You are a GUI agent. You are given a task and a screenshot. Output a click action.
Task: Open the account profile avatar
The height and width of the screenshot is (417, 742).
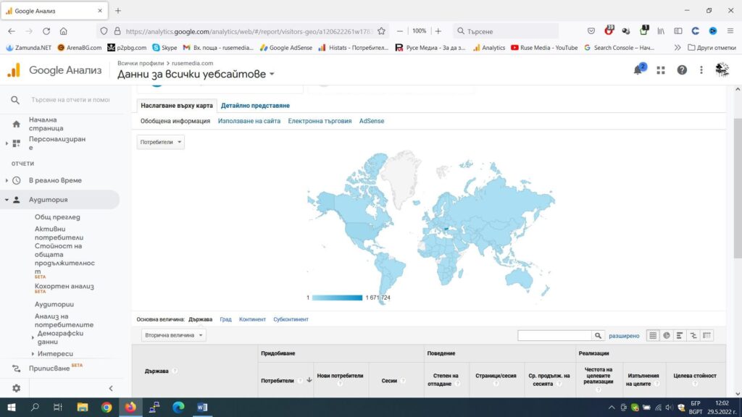722,70
